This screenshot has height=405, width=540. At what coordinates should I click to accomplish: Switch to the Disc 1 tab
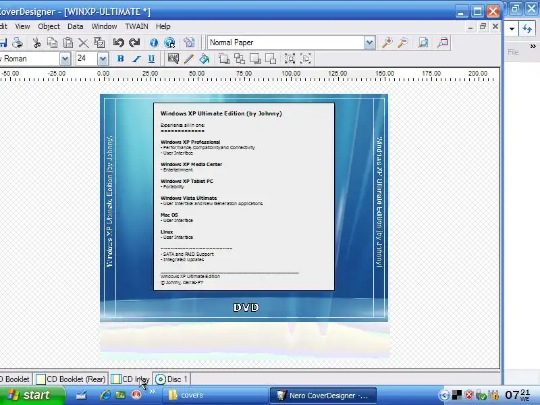tap(171, 379)
